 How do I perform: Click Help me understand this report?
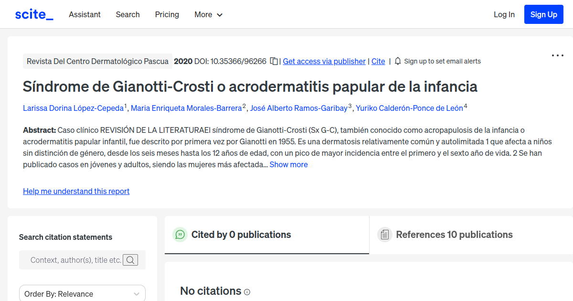click(x=76, y=191)
